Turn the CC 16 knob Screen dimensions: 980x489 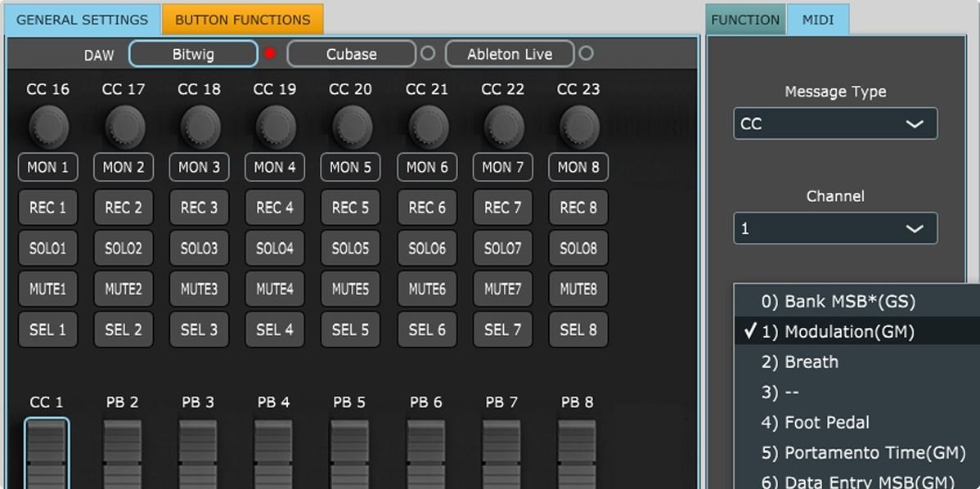[47, 127]
